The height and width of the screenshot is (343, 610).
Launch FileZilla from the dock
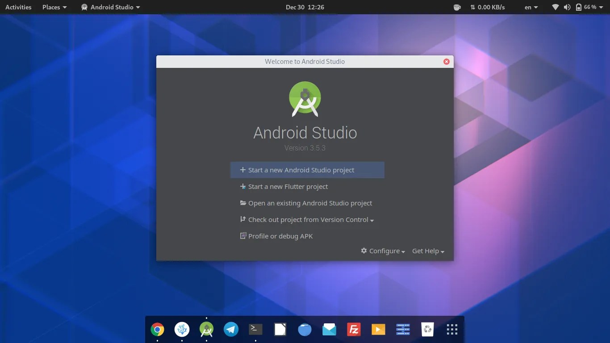[x=354, y=330]
